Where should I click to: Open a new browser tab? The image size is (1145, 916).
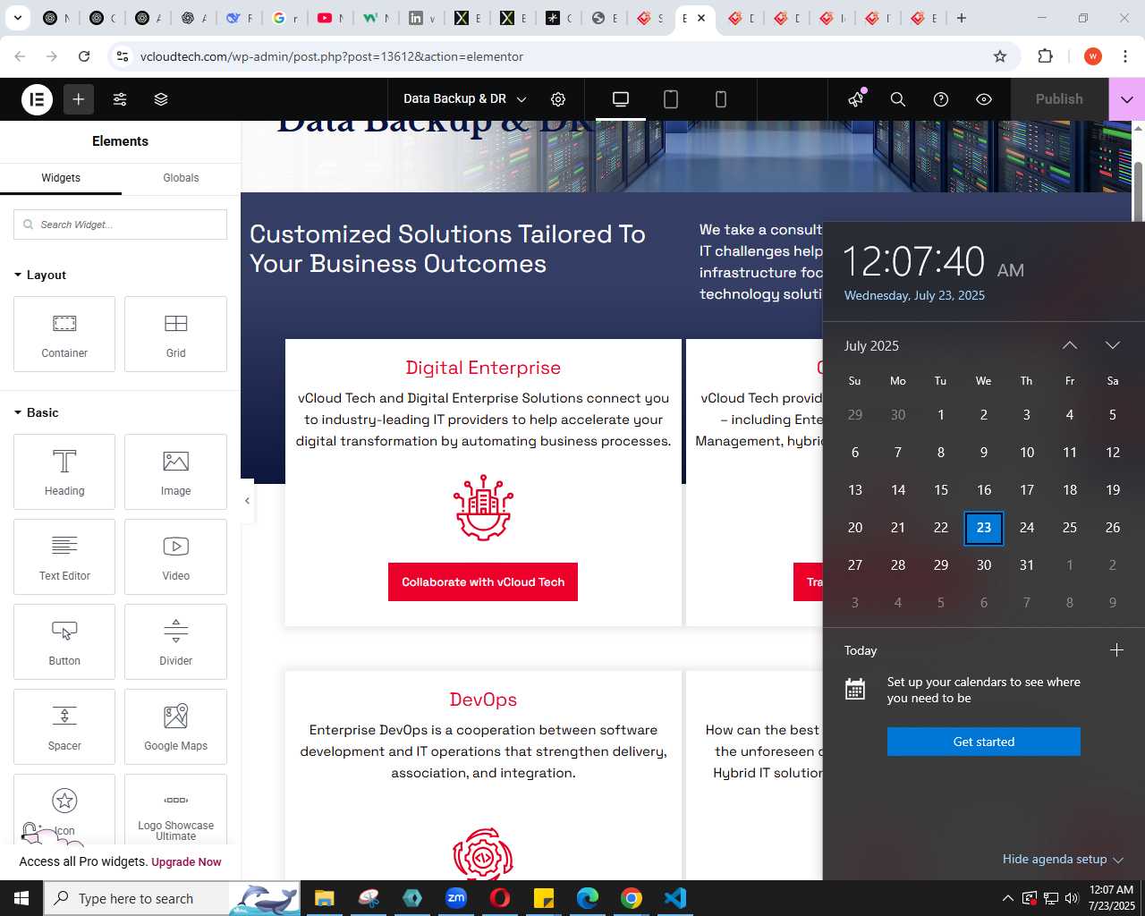962,18
